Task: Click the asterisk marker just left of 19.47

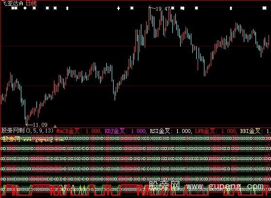Action: pos(132,8)
